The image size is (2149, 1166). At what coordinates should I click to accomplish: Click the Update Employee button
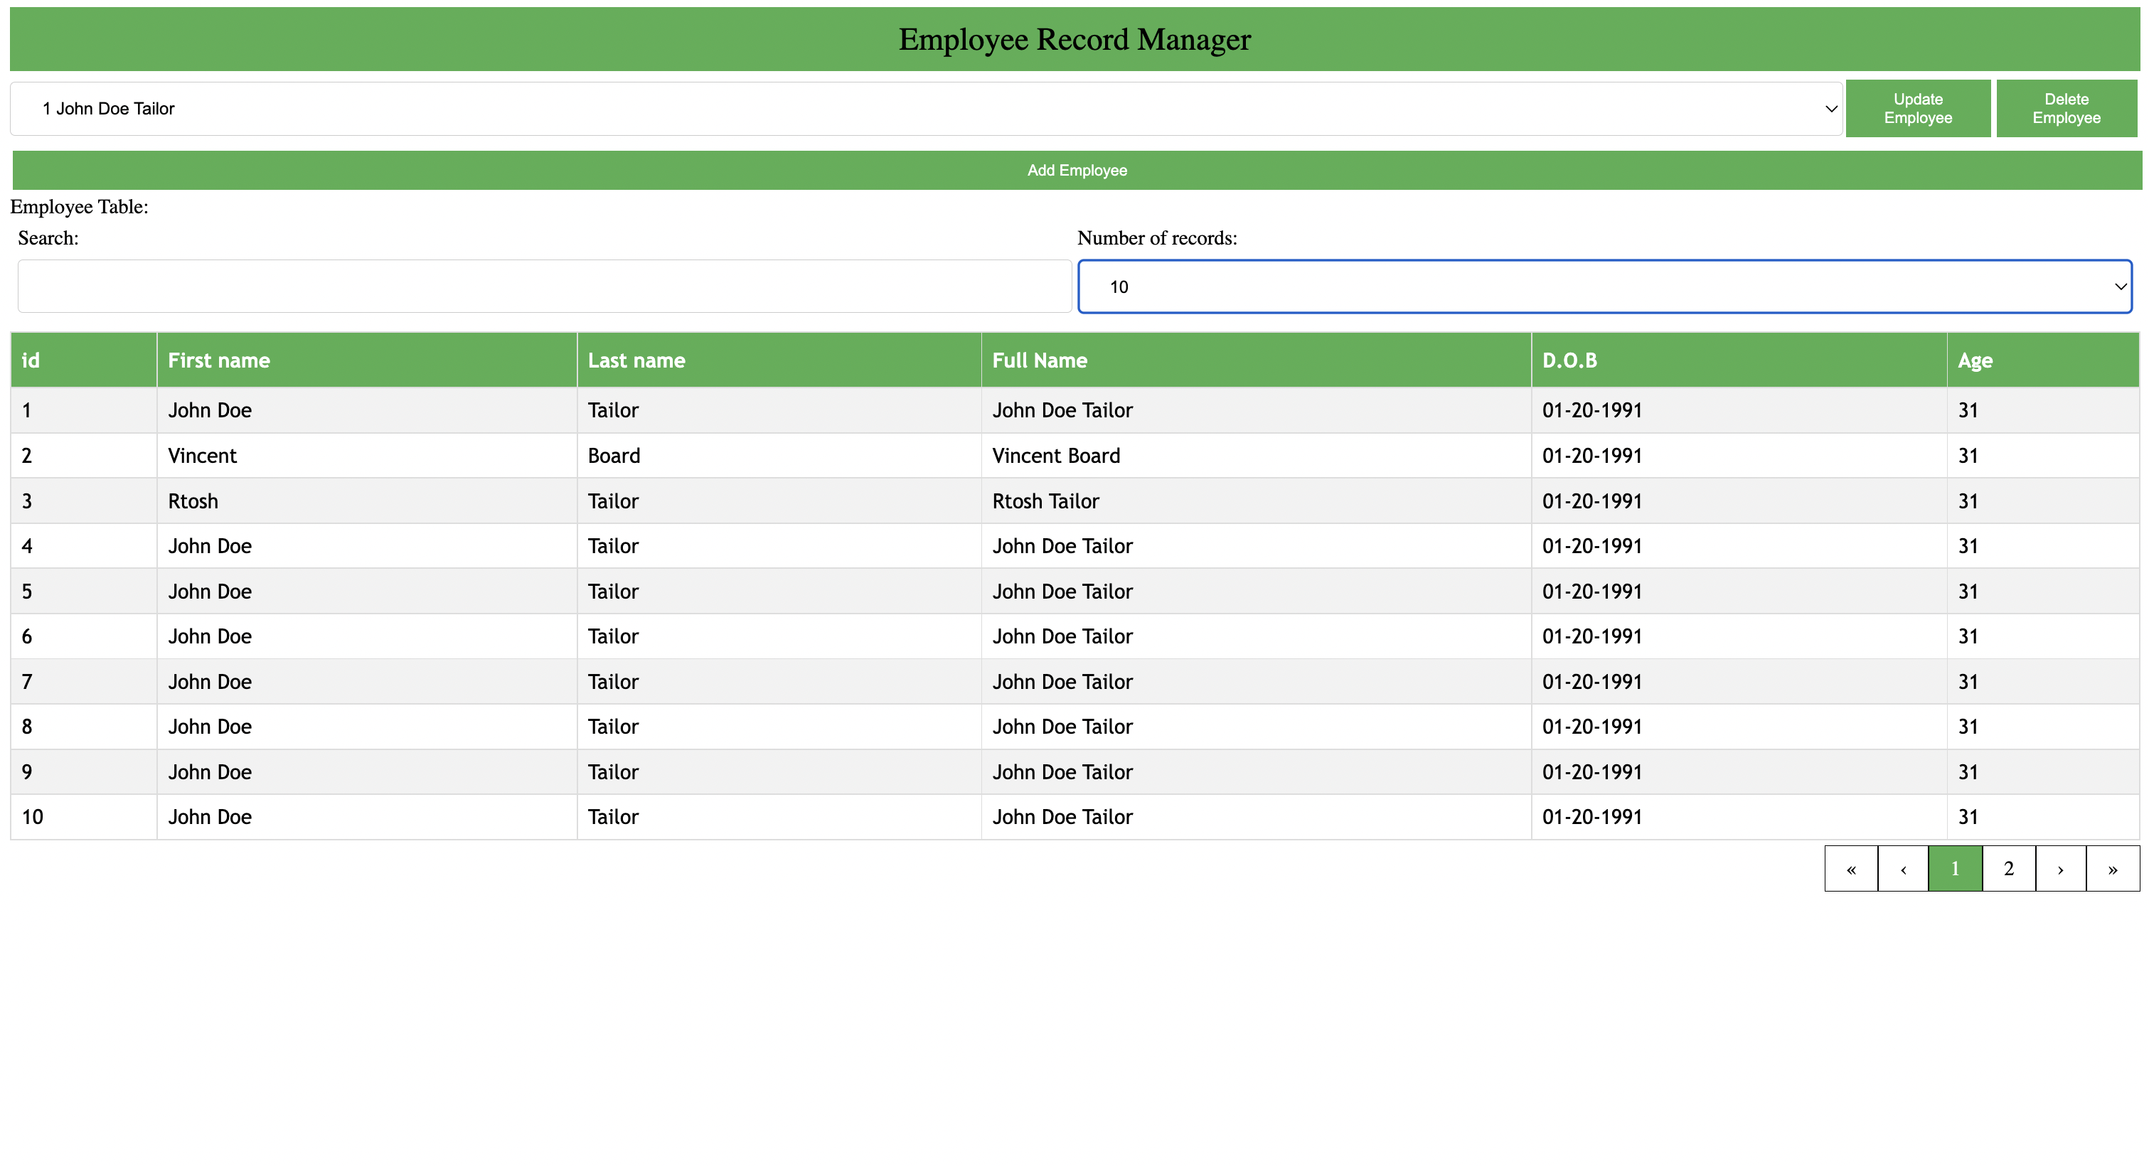point(1918,109)
